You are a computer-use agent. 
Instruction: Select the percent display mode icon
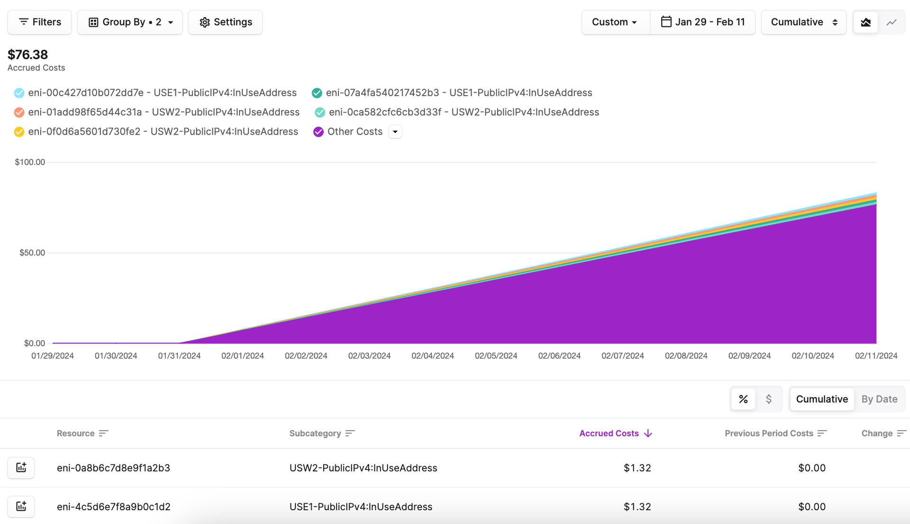(x=743, y=399)
